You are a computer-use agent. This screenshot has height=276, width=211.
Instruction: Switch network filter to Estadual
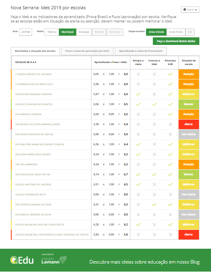pos(84,32)
